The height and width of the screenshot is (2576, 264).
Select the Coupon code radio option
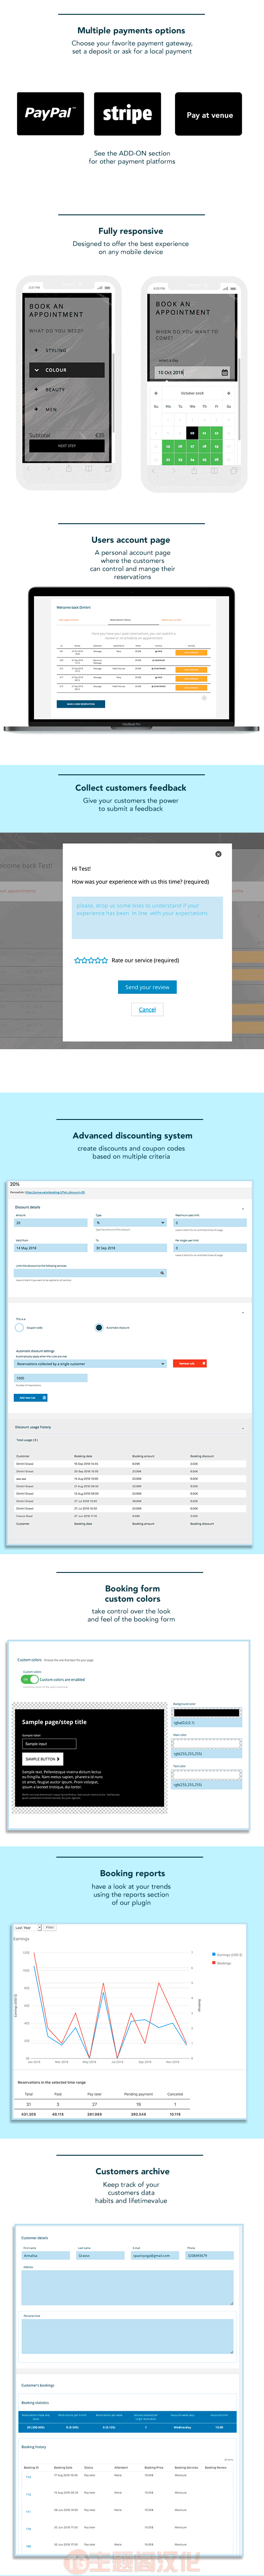(x=19, y=1327)
